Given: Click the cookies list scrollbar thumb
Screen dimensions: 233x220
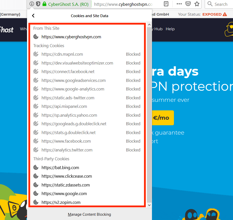Looking at the screenshot, I should (x=149, y=115).
